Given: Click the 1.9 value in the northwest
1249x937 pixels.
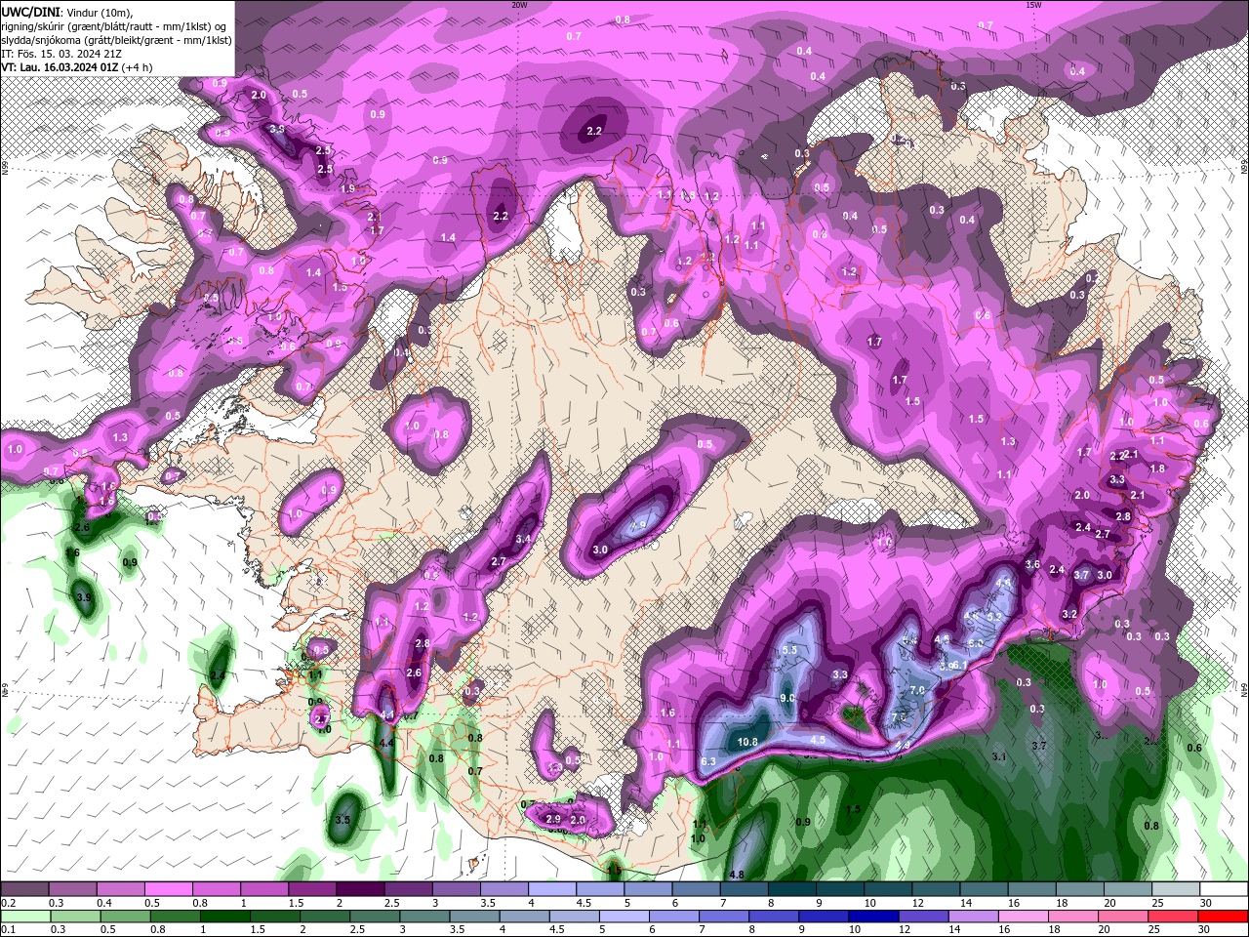Looking at the screenshot, I should pyautogui.click(x=348, y=188).
